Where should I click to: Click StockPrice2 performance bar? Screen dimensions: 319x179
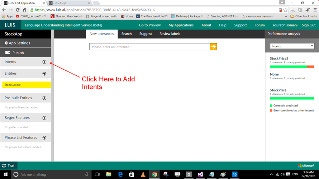click(292, 67)
